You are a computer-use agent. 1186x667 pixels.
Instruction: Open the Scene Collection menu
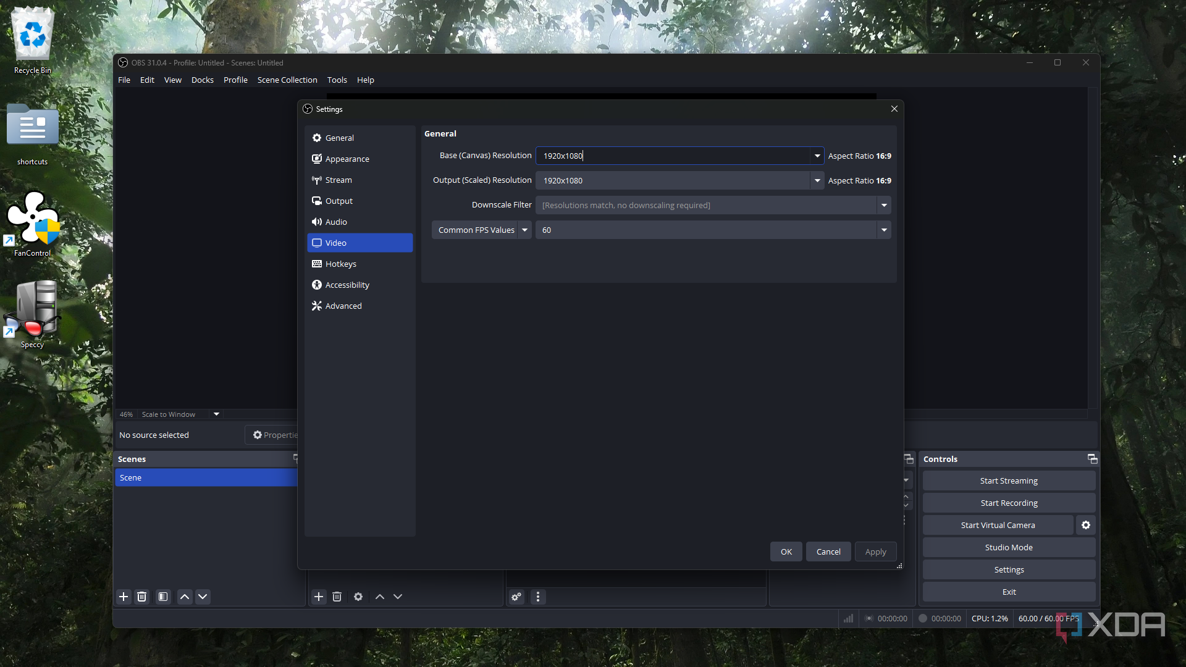[x=287, y=80]
